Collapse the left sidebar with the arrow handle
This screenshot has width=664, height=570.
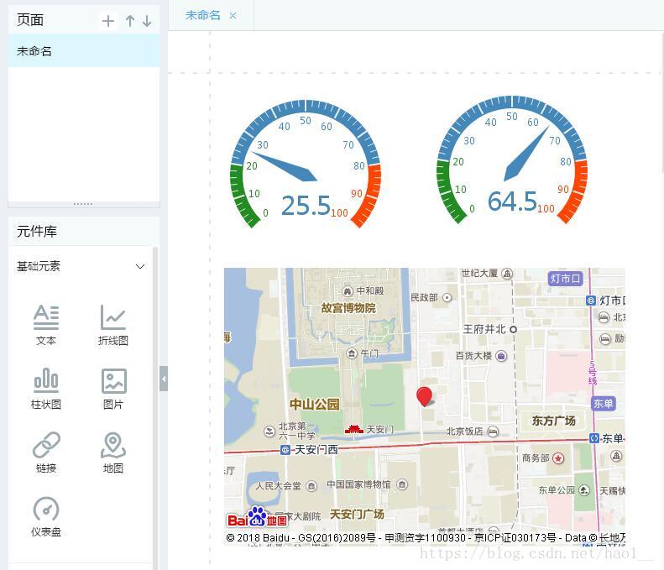pos(164,379)
